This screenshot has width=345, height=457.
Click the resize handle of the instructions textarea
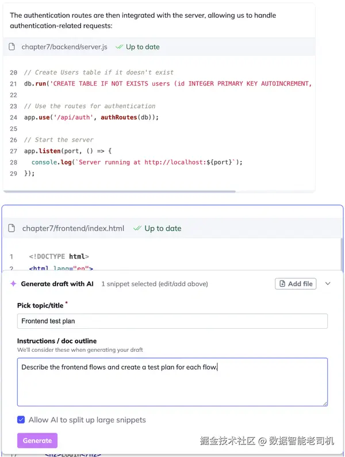(325, 404)
